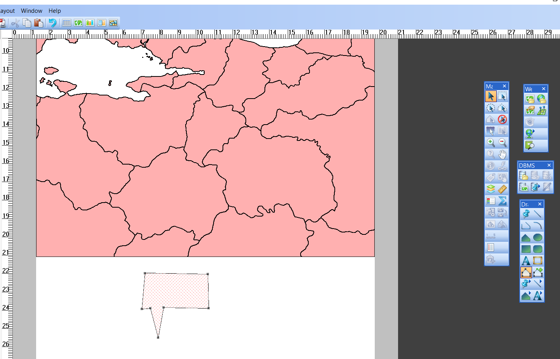Open WMS table icon in Web toolbar
The height and width of the screenshot is (359, 560).
pyautogui.click(x=530, y=99)
